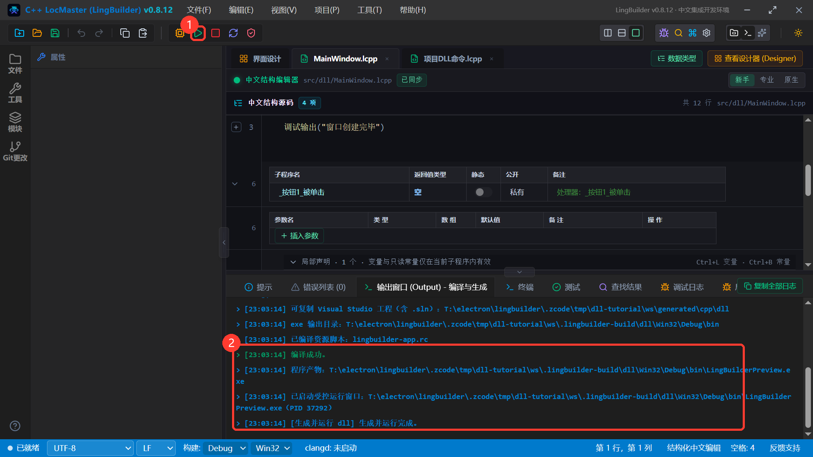
Task: Collapse the left panel with side handle
Action: (x=224, y=242)
